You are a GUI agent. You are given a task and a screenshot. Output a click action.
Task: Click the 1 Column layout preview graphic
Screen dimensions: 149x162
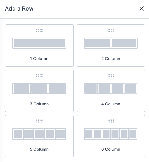click(x=39, y=43)
